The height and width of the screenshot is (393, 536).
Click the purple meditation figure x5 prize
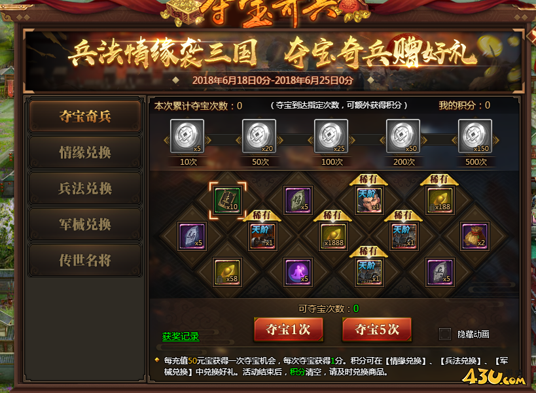click(x=298, y=272)
